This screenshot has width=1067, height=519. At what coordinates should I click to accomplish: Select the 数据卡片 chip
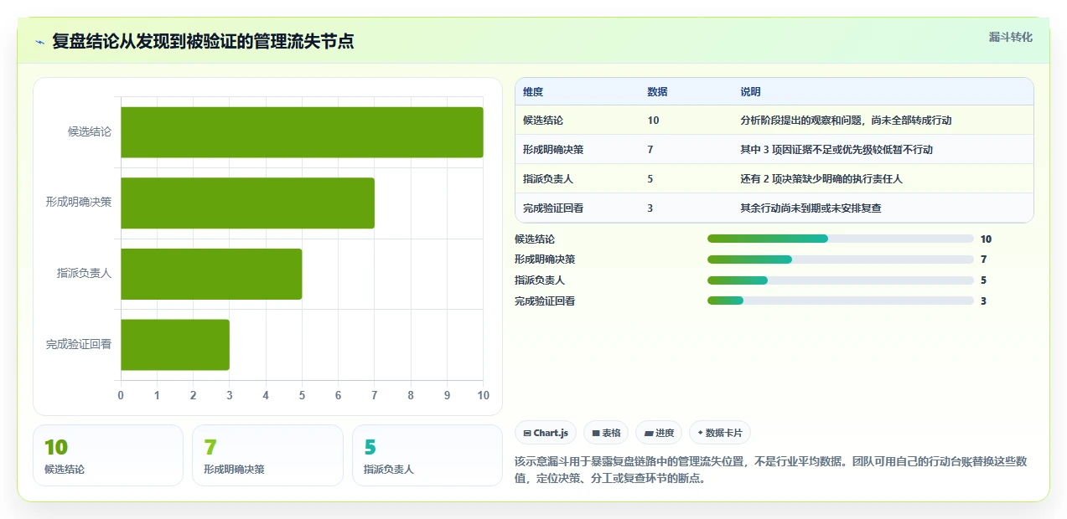coord(720,433)
